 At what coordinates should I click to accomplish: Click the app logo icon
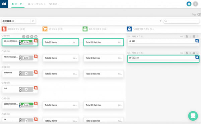4,4
